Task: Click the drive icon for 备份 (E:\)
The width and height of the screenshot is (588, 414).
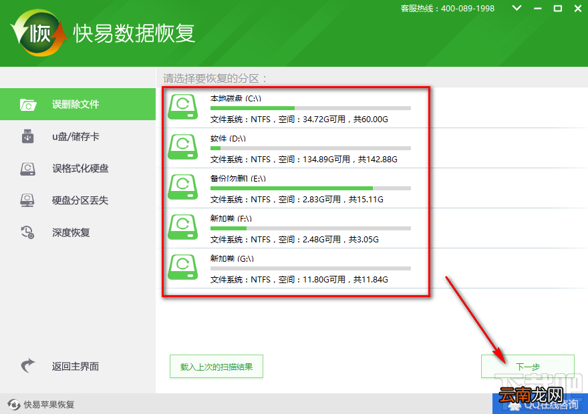Action: click(182, 187)
